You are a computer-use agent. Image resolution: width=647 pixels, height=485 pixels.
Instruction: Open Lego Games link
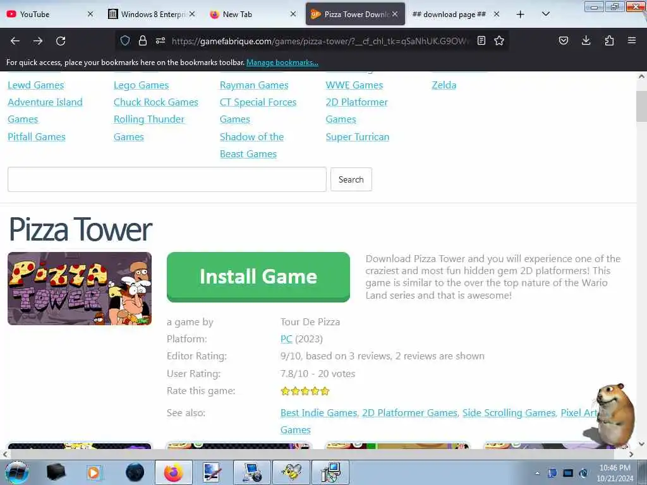[141, 85]
